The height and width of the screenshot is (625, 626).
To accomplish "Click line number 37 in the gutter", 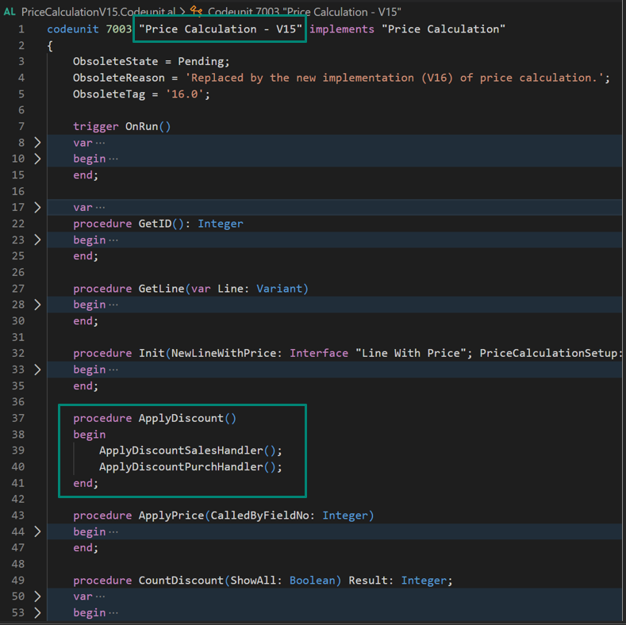I will tap(18, 418).
